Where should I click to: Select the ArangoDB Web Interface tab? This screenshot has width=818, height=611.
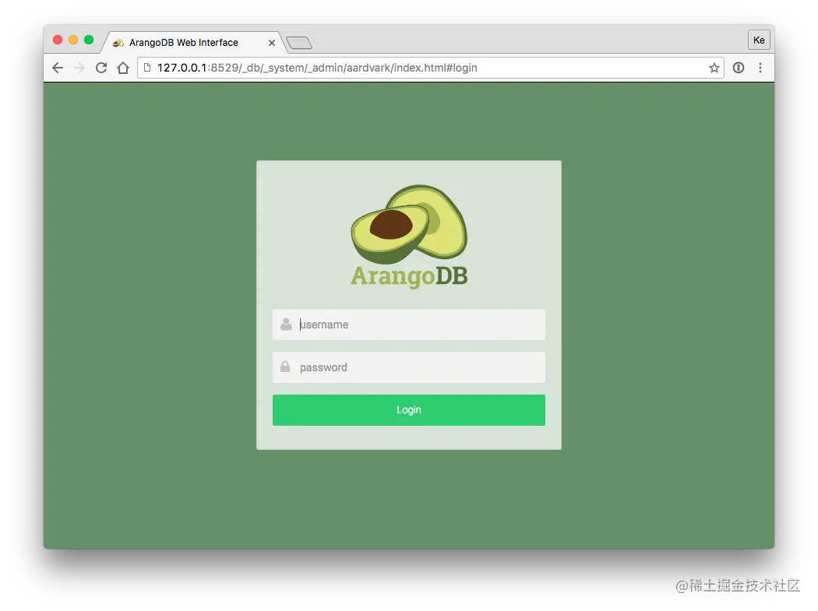click(x=193, y=42)
